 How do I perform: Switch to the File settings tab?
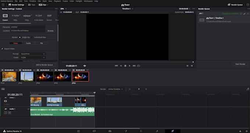[41, 43]
